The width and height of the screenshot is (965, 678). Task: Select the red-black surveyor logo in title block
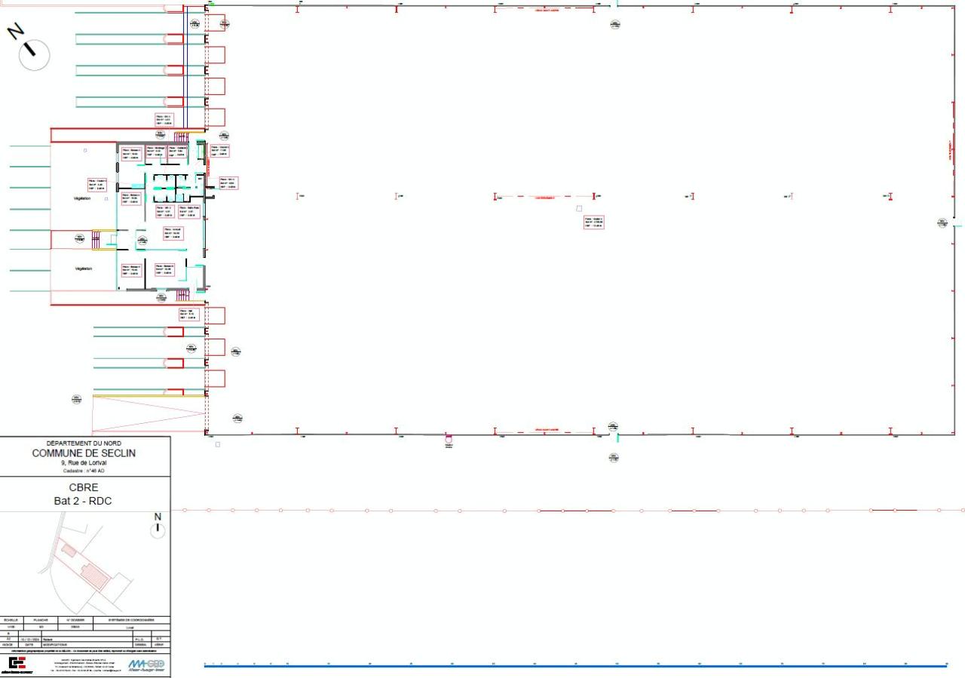point(17,664)
